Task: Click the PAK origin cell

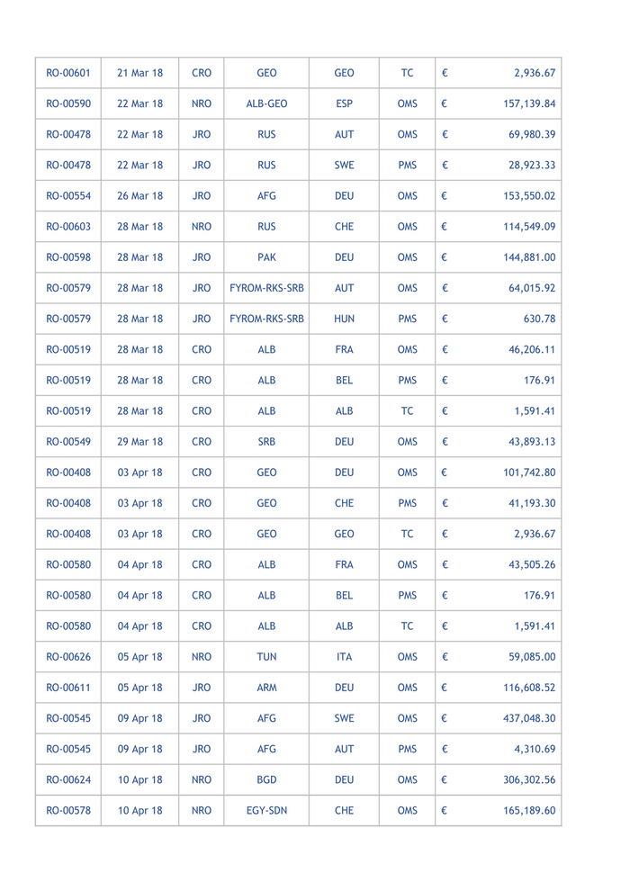Action: pos(266,256)
